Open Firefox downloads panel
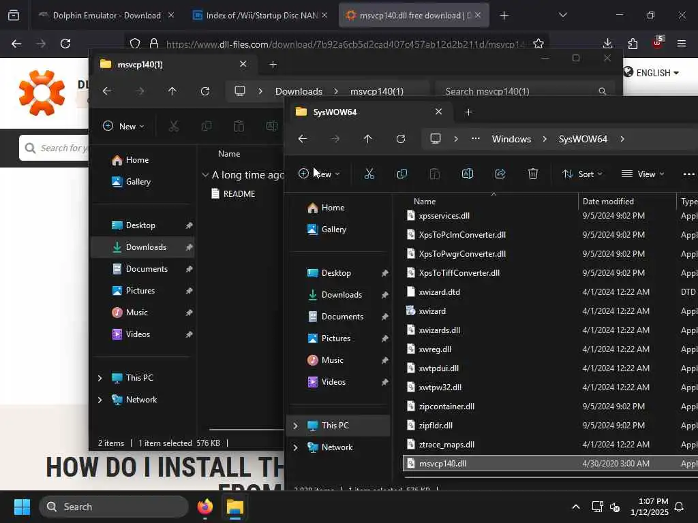 pyautogui.click(x=607, y=44)
